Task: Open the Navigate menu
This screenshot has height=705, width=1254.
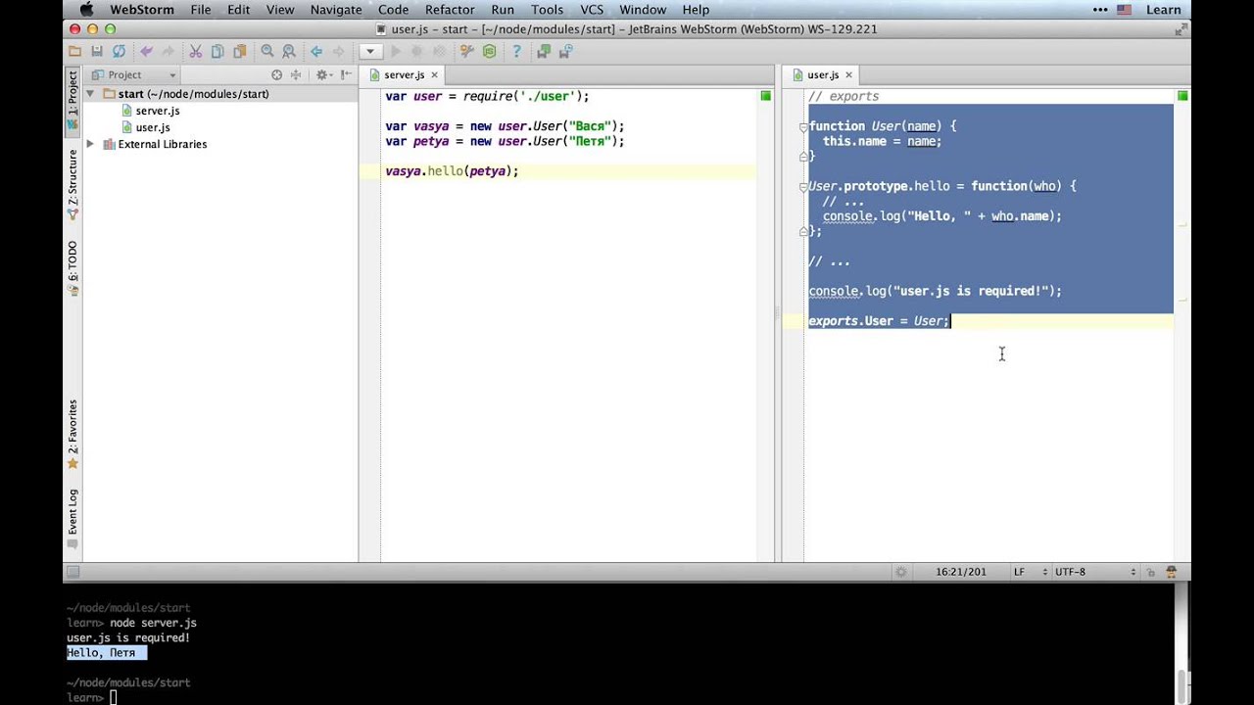Action: point(336,10)
